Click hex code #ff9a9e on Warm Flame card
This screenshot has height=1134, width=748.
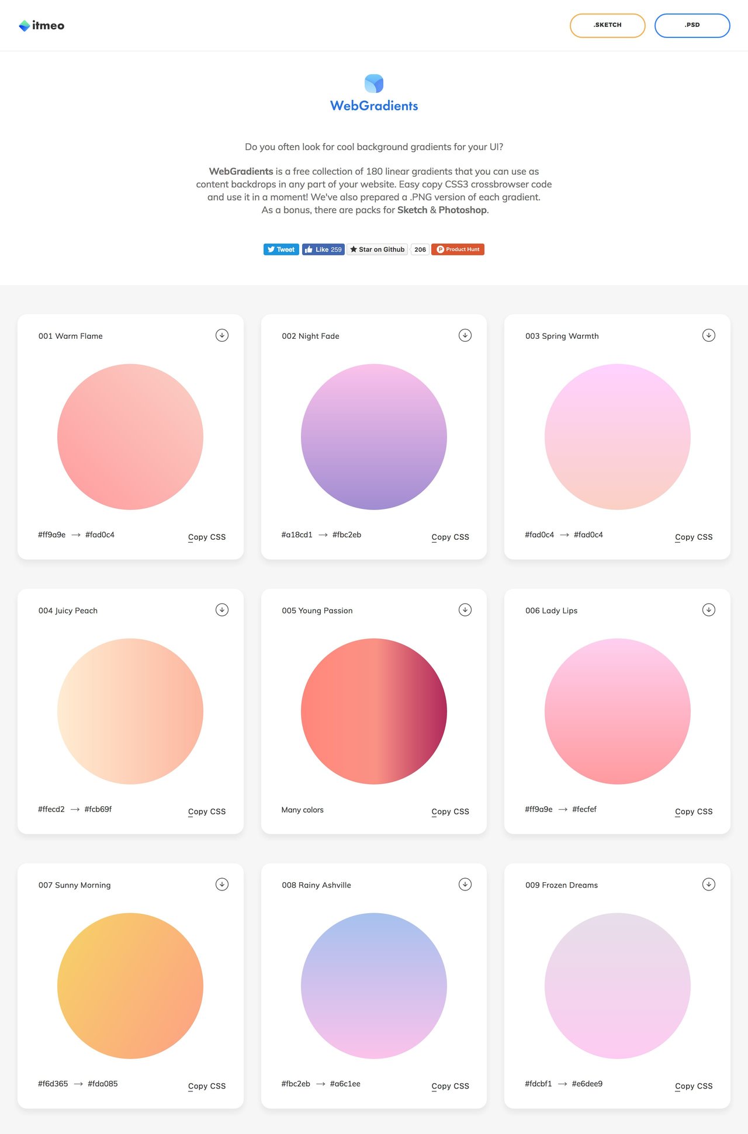[x=52, y=535]
